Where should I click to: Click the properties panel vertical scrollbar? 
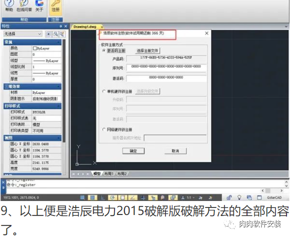[x=64, y=90]
